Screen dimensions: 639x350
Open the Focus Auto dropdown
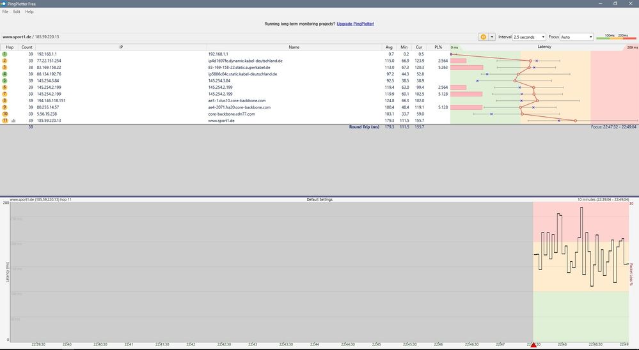[x=576, y=37]
